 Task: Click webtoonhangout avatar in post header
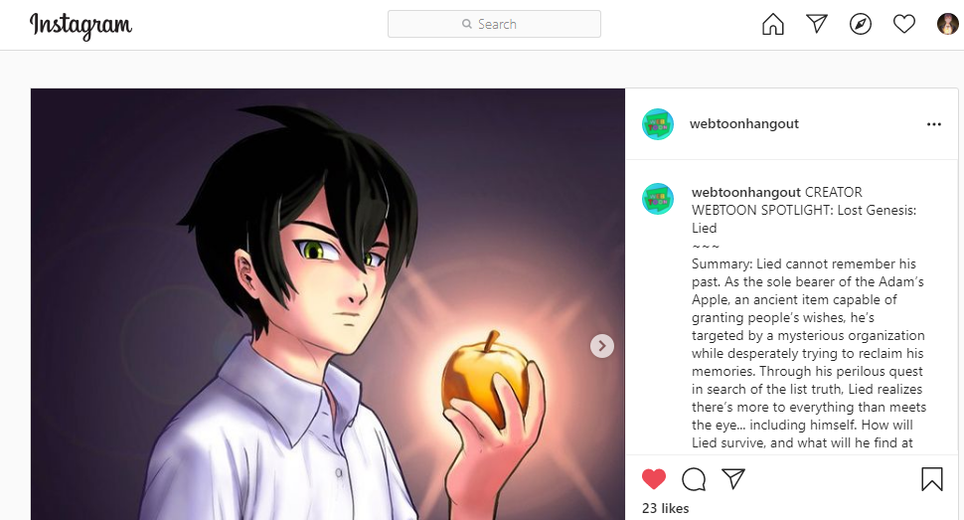pyautogui.click(x=658, y=124)
